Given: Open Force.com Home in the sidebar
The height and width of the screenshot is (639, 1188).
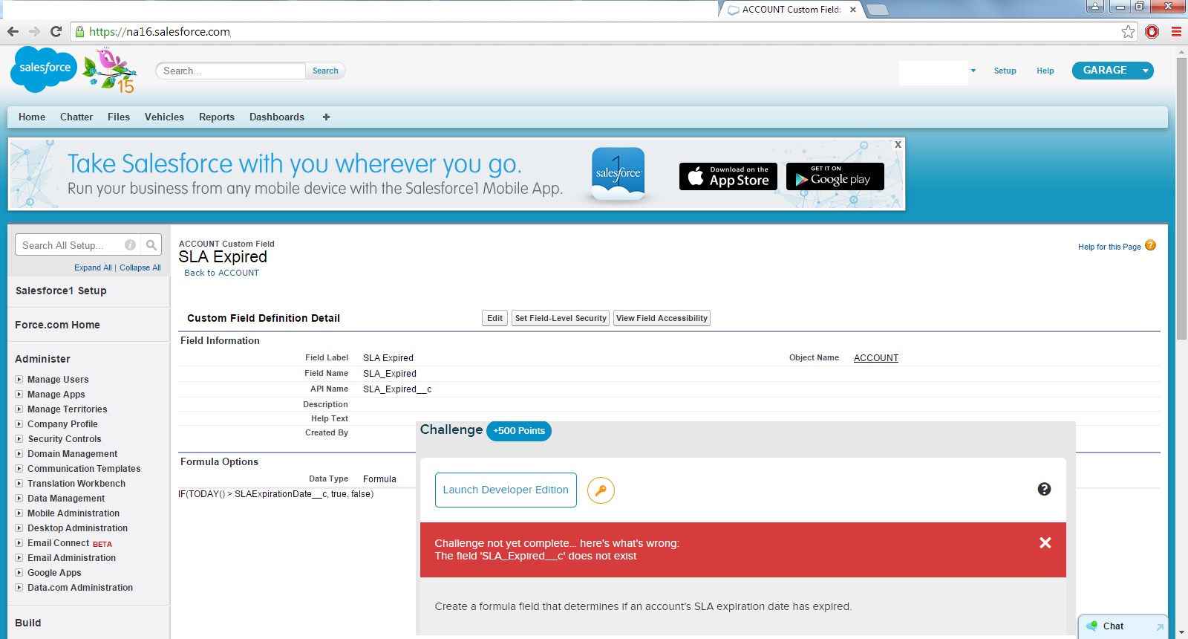Looking at the screenshot, I should pos(57,325).
